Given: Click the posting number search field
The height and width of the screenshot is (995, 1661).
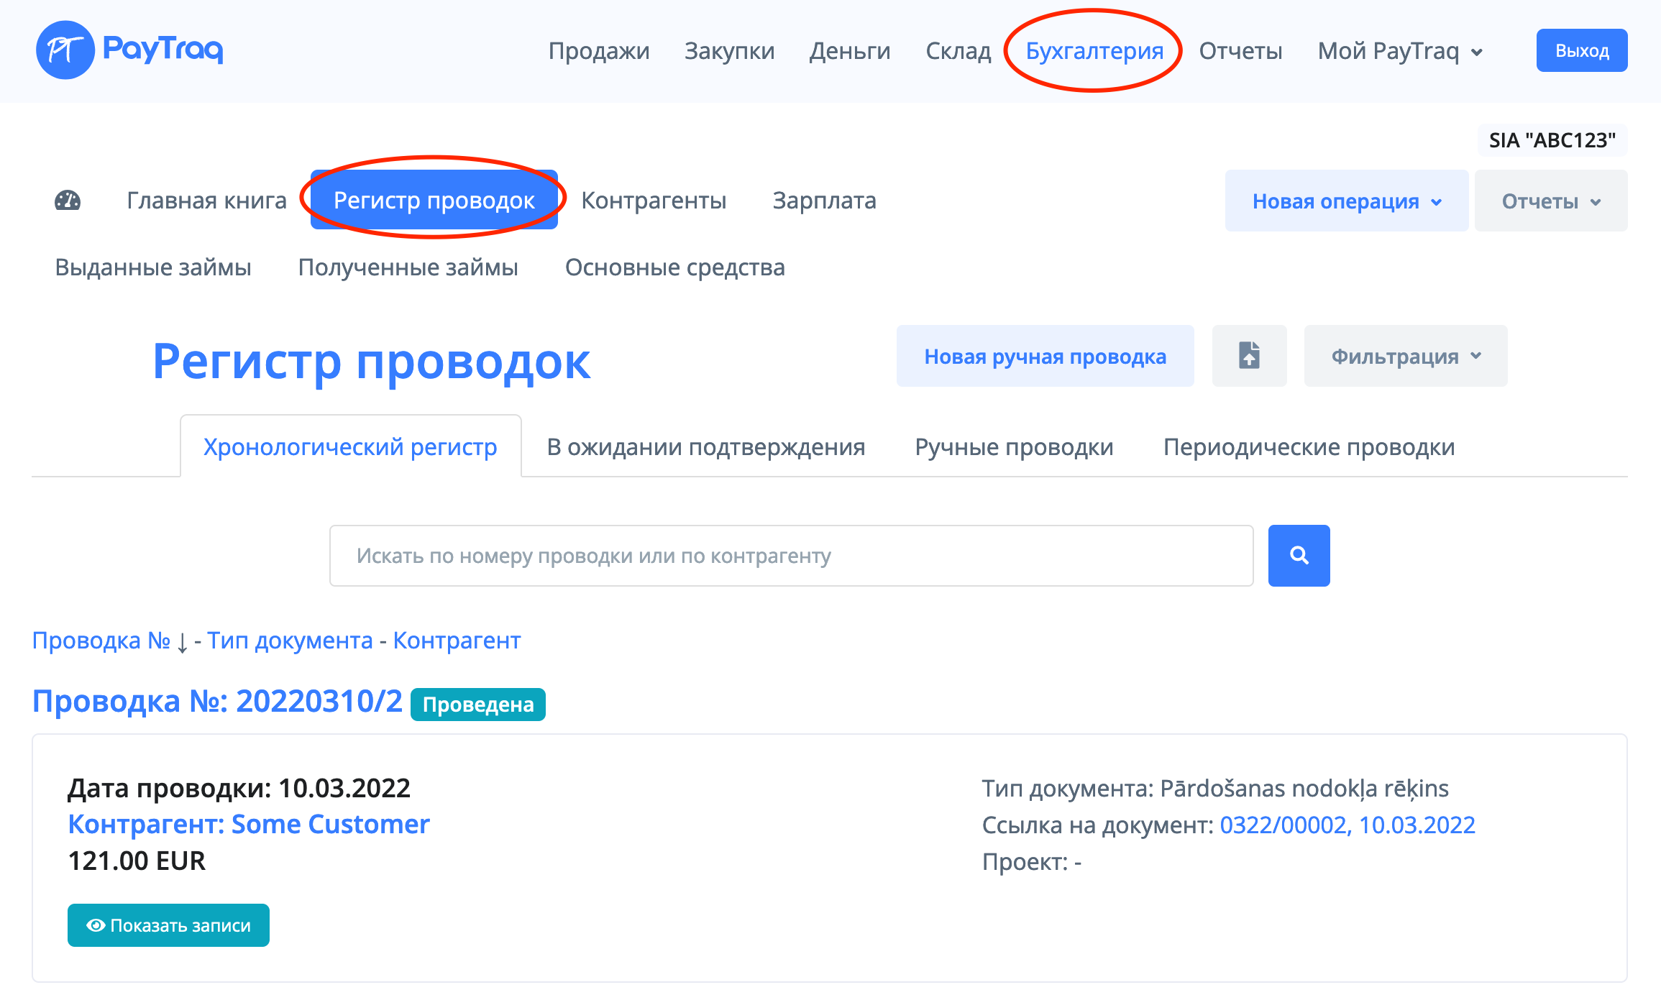Looking at the screenshot, I should coord(791,556).
